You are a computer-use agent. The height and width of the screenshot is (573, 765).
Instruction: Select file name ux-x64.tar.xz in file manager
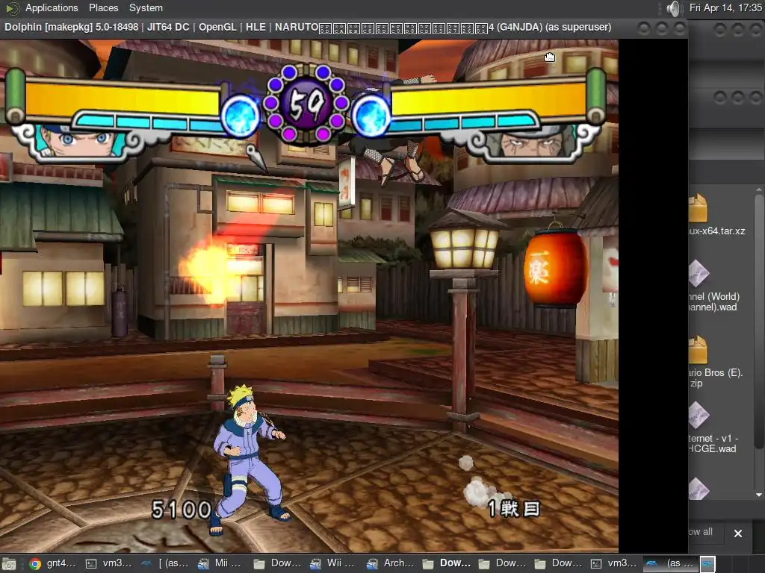716,231
